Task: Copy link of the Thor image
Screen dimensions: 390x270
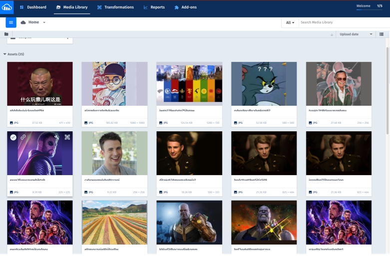Action: (23, 137)
